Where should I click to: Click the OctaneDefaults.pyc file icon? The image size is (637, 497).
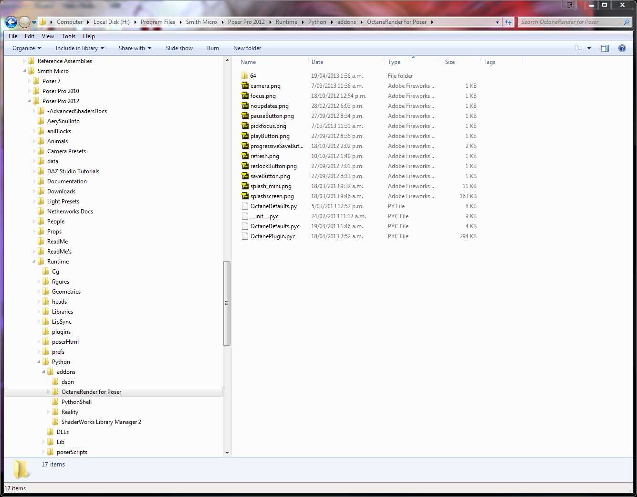[x=245, y=226]
